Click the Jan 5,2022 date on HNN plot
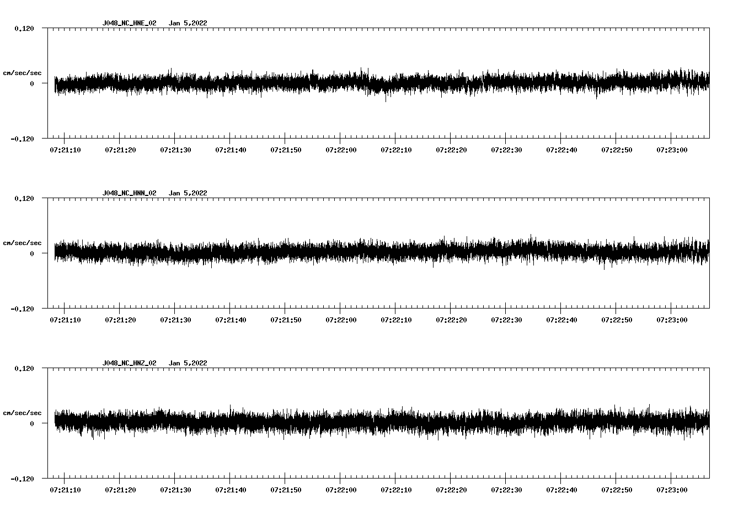 pos(188,193)
